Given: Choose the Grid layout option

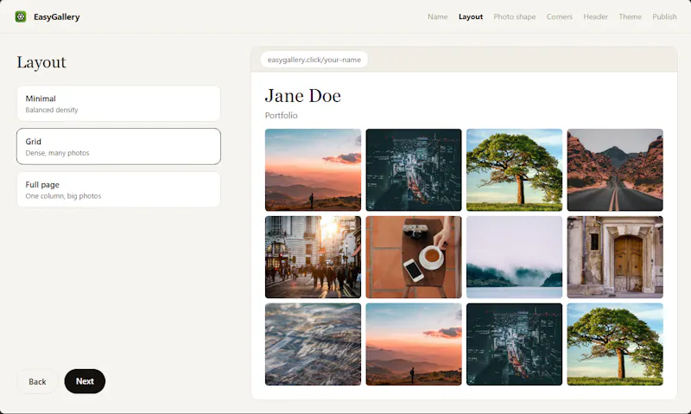Looking at the screenshot, I should pos(118,146).
